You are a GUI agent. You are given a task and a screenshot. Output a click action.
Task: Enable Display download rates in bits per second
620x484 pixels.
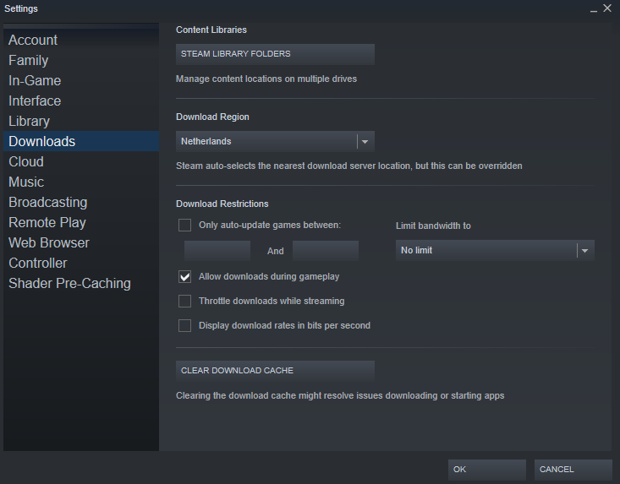tap(184, 326)
